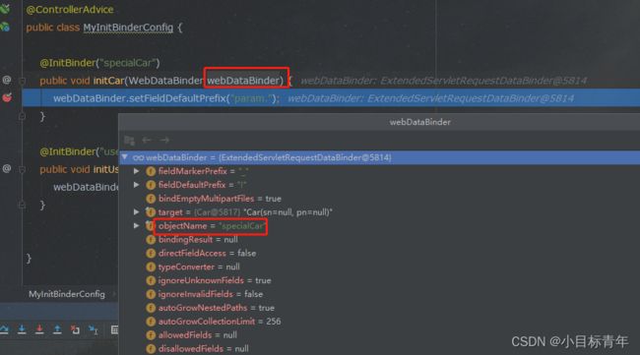Click the Spring bean icon beside @ControllerAdvice
This screenshot has height=355, width=640.
pos(5,8)
